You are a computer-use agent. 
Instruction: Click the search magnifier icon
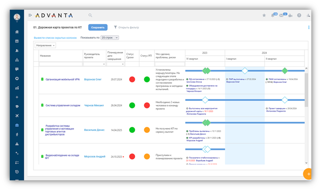click(x=90, y=15)
